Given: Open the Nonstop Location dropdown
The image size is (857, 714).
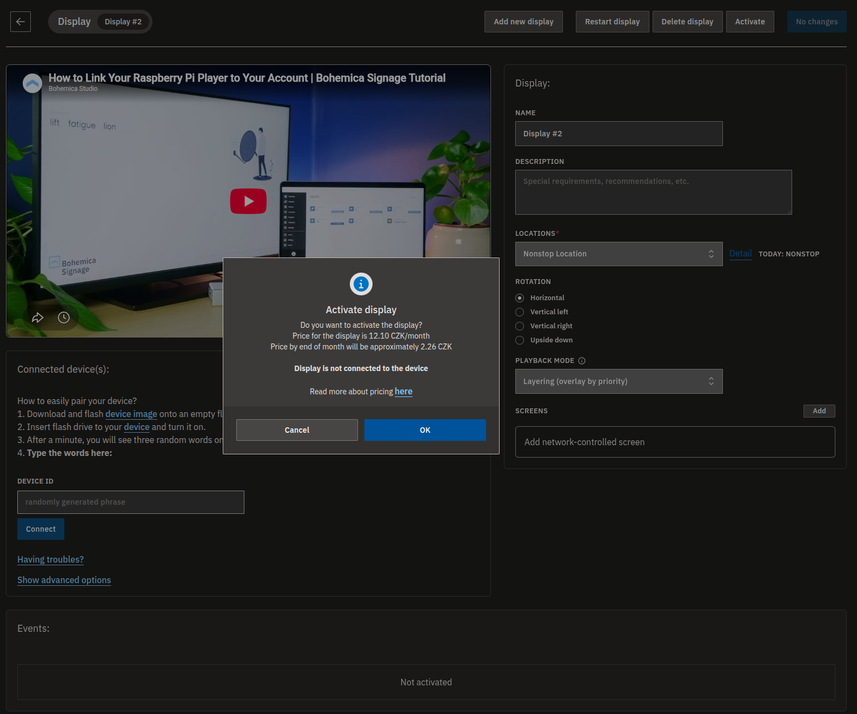Looking at the screenshot, I should pos(619,254).
